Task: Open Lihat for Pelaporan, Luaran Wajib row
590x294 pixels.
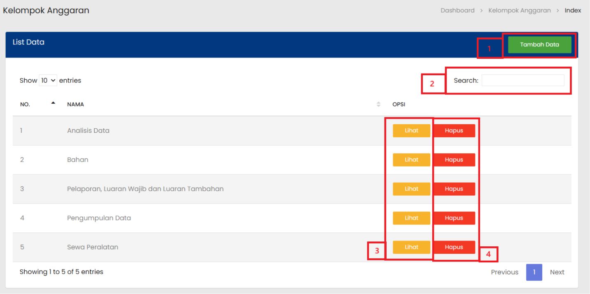Action: pyautogui.click(x=411, y=189)
